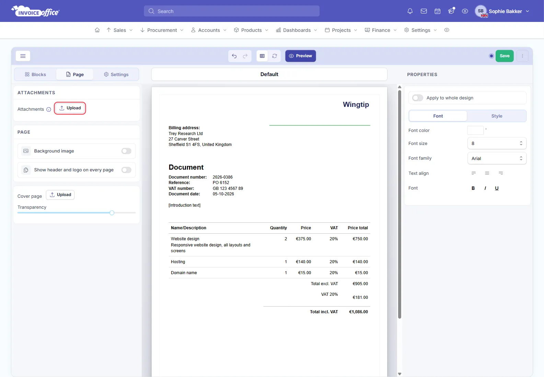Switch to the Page tab
544x377 pixels.
[x=75, y=74]
